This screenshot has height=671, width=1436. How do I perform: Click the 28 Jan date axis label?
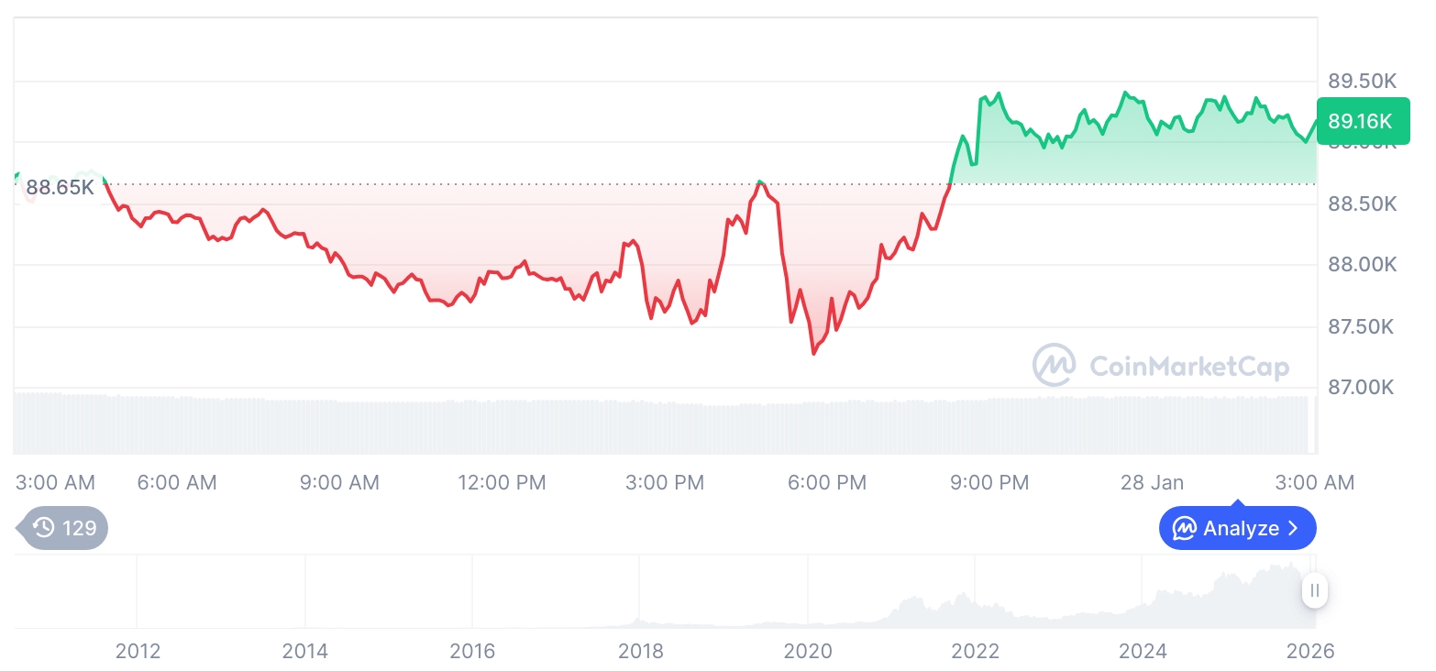pos(1152,482)
